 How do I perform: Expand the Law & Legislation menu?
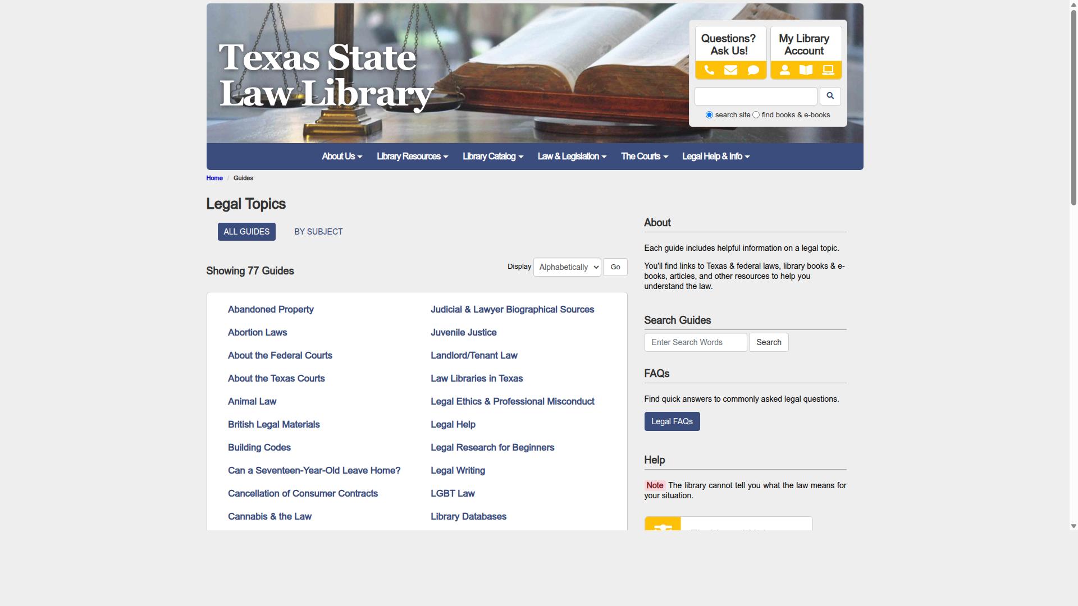[x=572, y=157]
